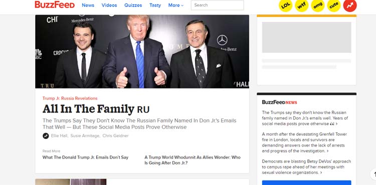
Task: Open author Chris Geidner's page
Action: pos(116,136)
